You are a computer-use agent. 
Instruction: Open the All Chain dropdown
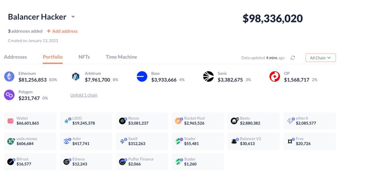[x=321, y=58]
